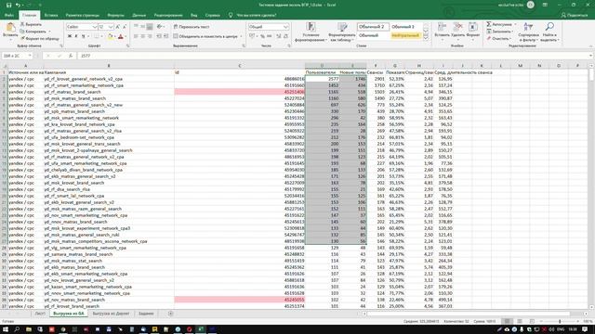The height and width of the screenshot is (334, 595).
Task: Align cell text to the right
Action: tap(150, 36)
